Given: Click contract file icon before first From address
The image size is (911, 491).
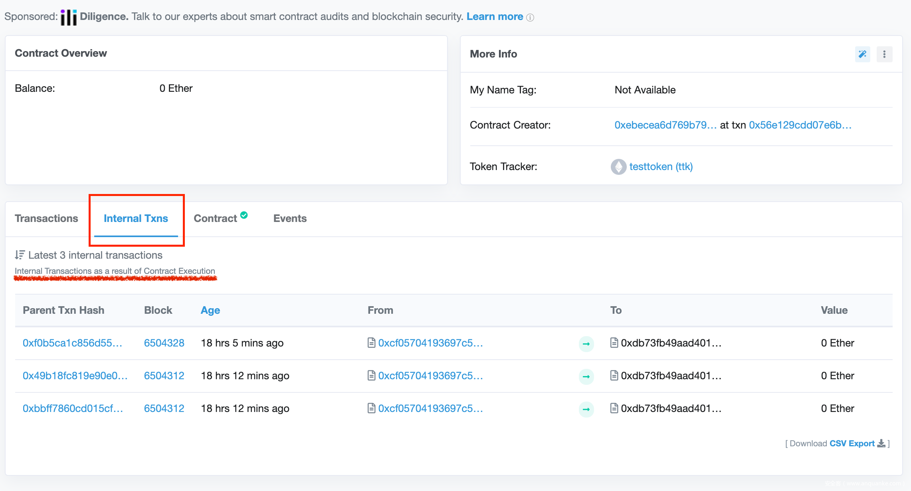Looking at the screenshot, I should point(371,343).
